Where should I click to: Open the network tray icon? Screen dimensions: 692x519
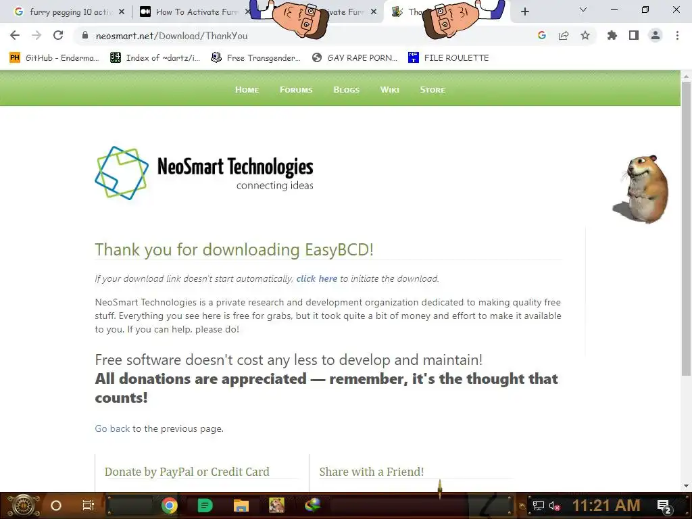(x=539, y=505)
